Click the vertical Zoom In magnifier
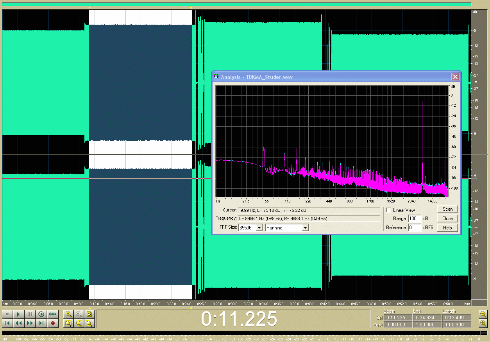The image size is (490, 342). [483, 323]
